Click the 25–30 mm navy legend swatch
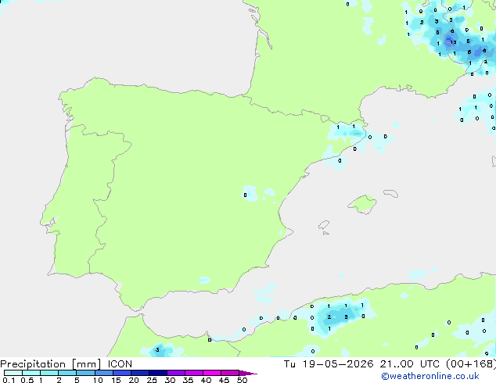The width and height of the screenshot is (496, 383). pyautogui.click(x=158, y=373)
